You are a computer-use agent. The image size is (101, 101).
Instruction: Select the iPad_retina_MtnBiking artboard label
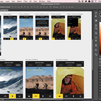coord(32,60)
